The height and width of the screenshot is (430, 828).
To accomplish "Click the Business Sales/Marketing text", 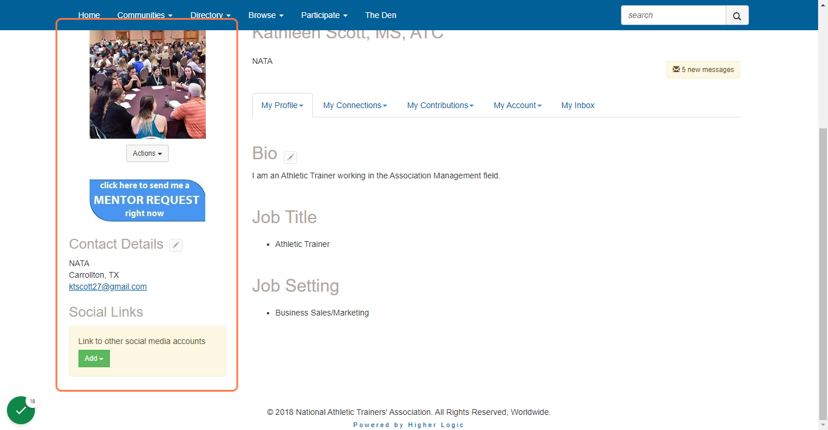I will pos(322,313).
